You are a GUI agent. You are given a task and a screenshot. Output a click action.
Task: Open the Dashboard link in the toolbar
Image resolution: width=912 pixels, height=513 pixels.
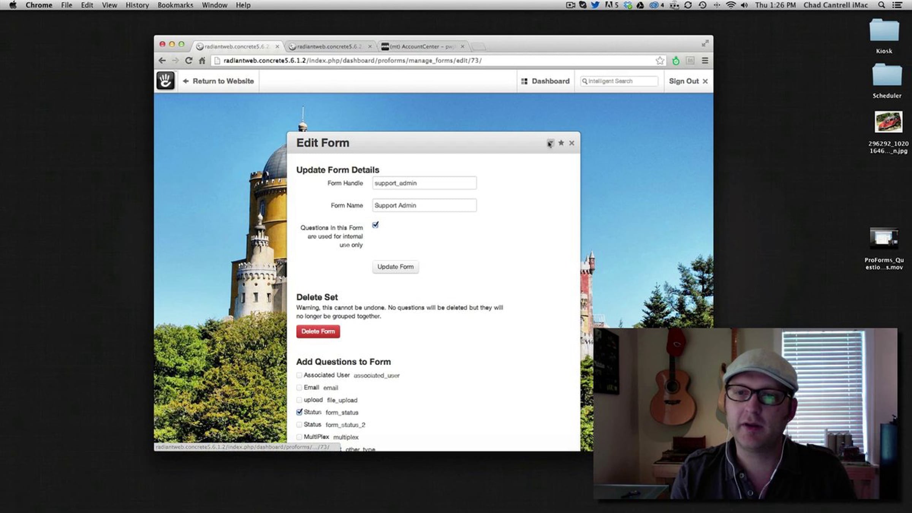pyautogui.click(x=545, y=81)
